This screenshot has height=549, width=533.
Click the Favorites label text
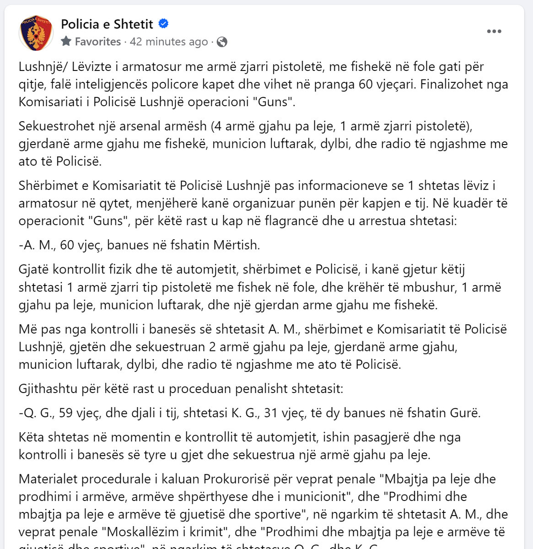point(98,42)
